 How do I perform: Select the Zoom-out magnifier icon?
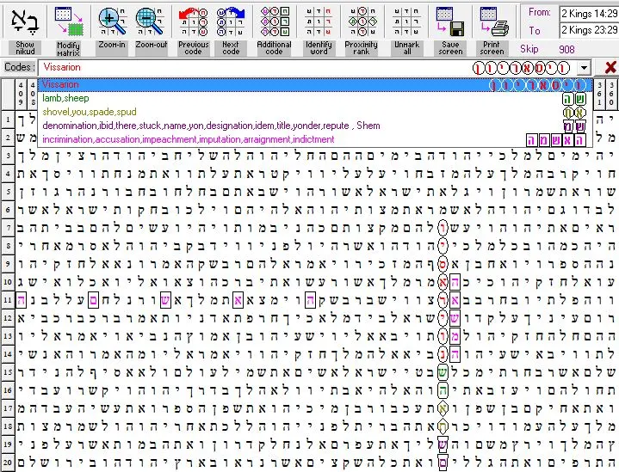[x=151, y=21]
